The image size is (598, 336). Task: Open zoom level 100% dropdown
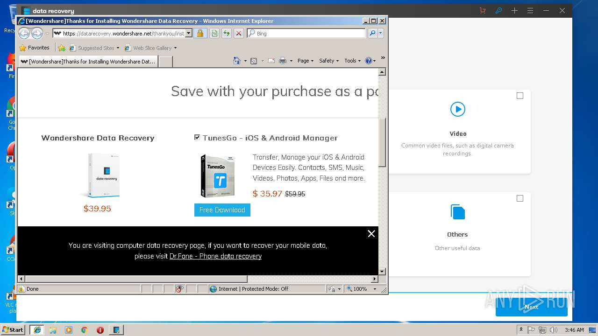point(374,289)
